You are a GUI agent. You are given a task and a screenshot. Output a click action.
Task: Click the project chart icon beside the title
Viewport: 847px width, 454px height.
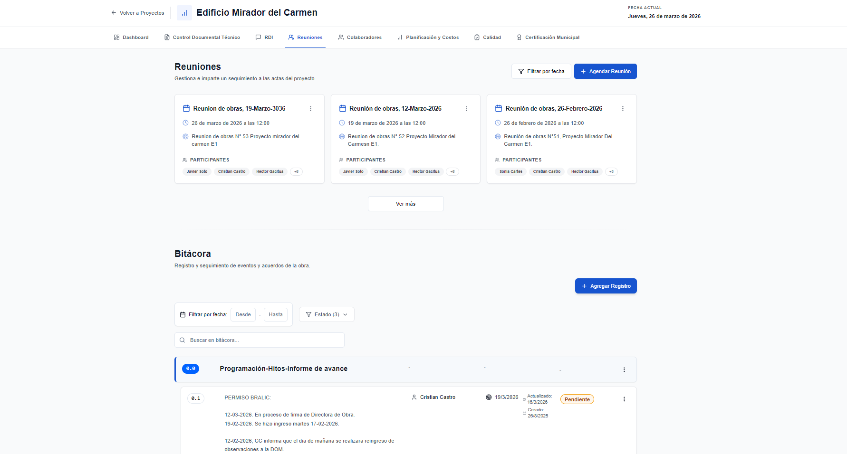(184, 13)
